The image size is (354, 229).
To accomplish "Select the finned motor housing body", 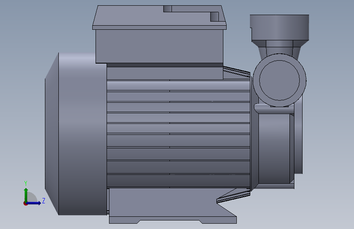I will click(x=178, y=134).
